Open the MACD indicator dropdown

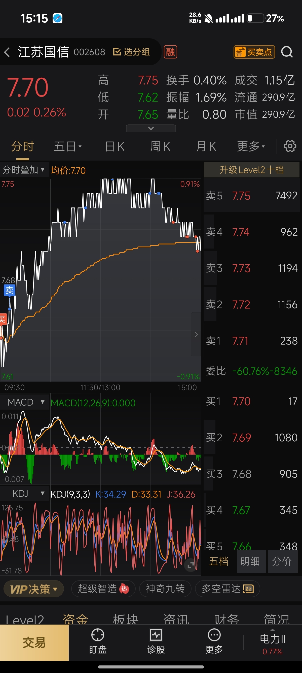(25, 402)
